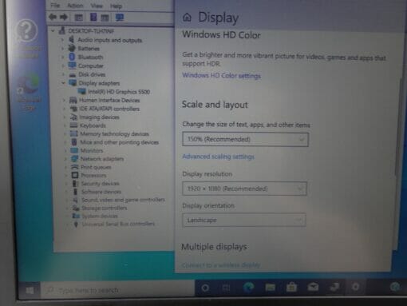
Task: Open Advanced scaling settings link
Action: point(218,157)
